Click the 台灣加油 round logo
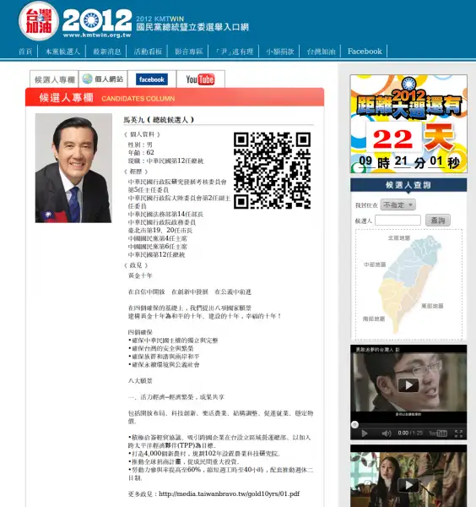 pyautogui.click(x=39, y=21)
